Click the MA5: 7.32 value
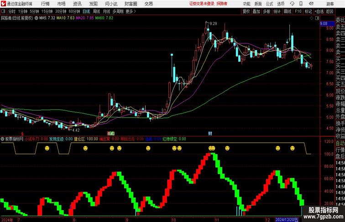Screen dimensions: 345x222 click(47, 18)
